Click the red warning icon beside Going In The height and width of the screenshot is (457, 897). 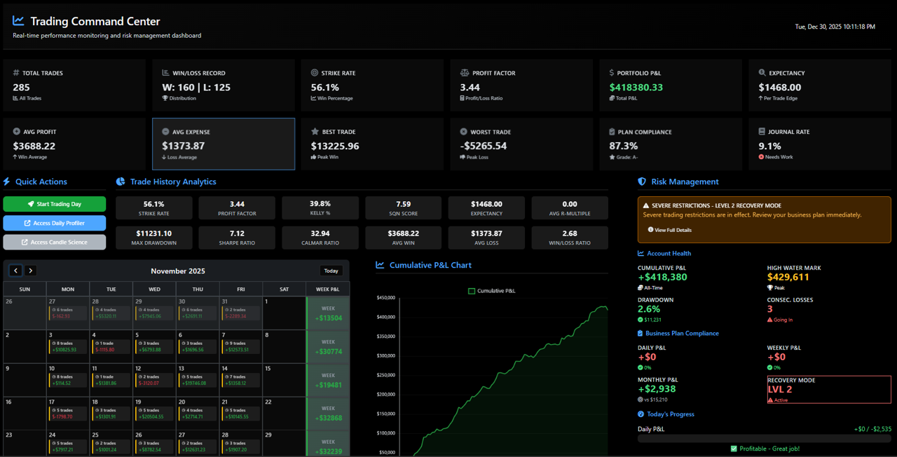coord(770,320)
